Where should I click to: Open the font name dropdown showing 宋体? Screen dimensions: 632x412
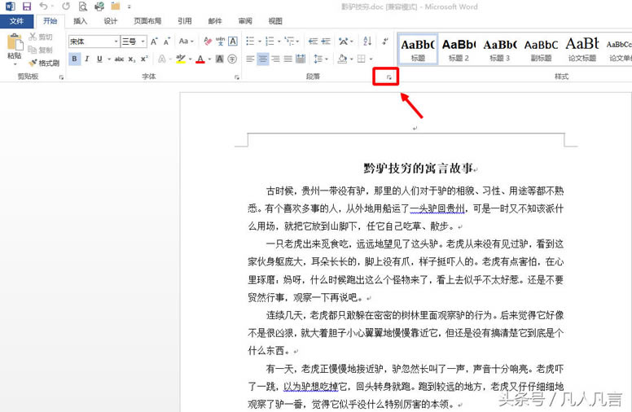click(x=116, y=41)
